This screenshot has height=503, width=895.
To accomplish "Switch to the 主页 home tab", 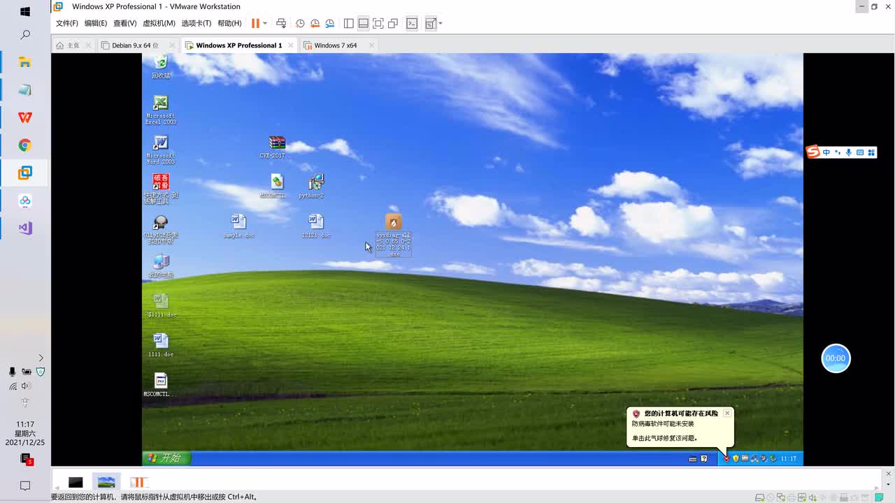I will [69, 45].
